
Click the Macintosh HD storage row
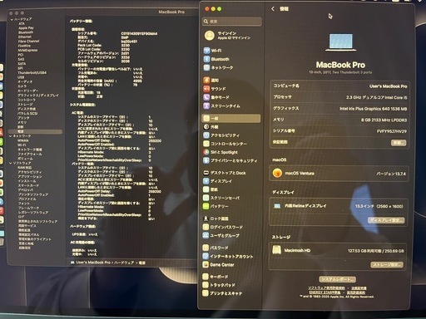point(338,251)
